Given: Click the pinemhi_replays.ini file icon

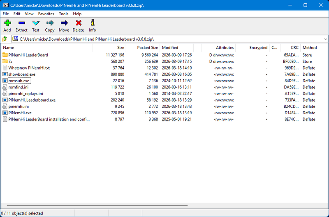Looking at the screenshot, I should click(5, 94).
